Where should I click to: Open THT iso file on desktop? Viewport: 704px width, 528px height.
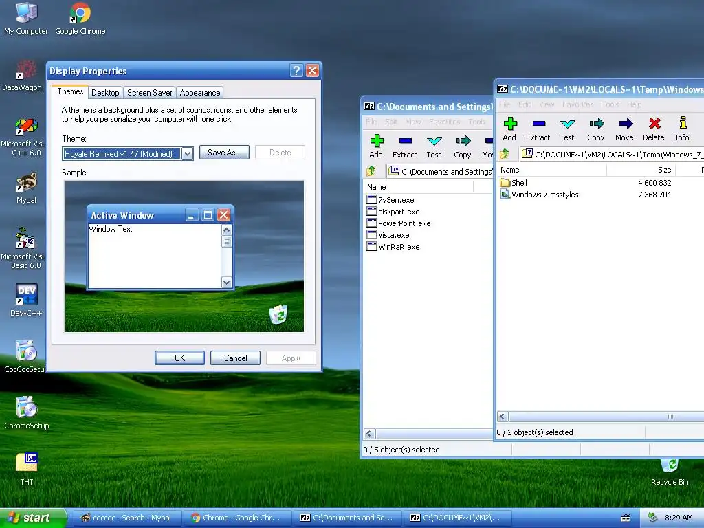27,469
